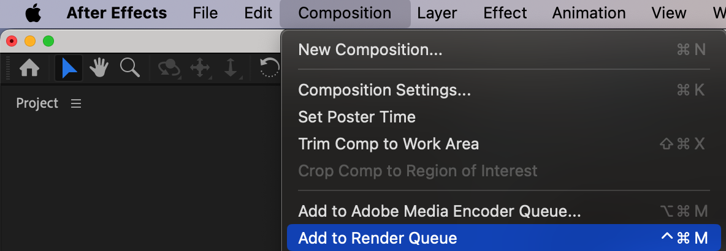Open the Effect menu

tap(505, 13)
